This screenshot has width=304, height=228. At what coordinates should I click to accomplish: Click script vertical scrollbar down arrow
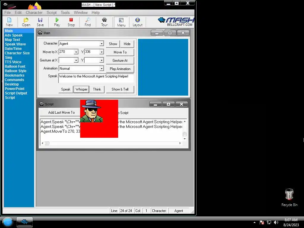click(185, 139)
